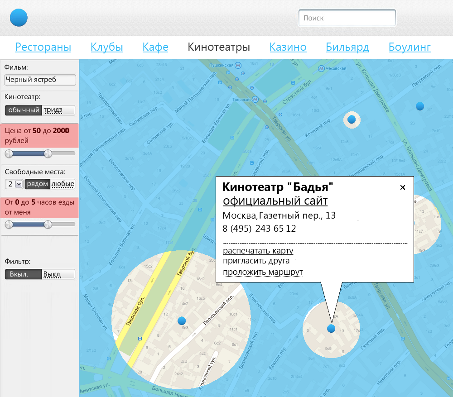
Task: Click the map marker beneath the popup pointer
Action: click(331, 328)
